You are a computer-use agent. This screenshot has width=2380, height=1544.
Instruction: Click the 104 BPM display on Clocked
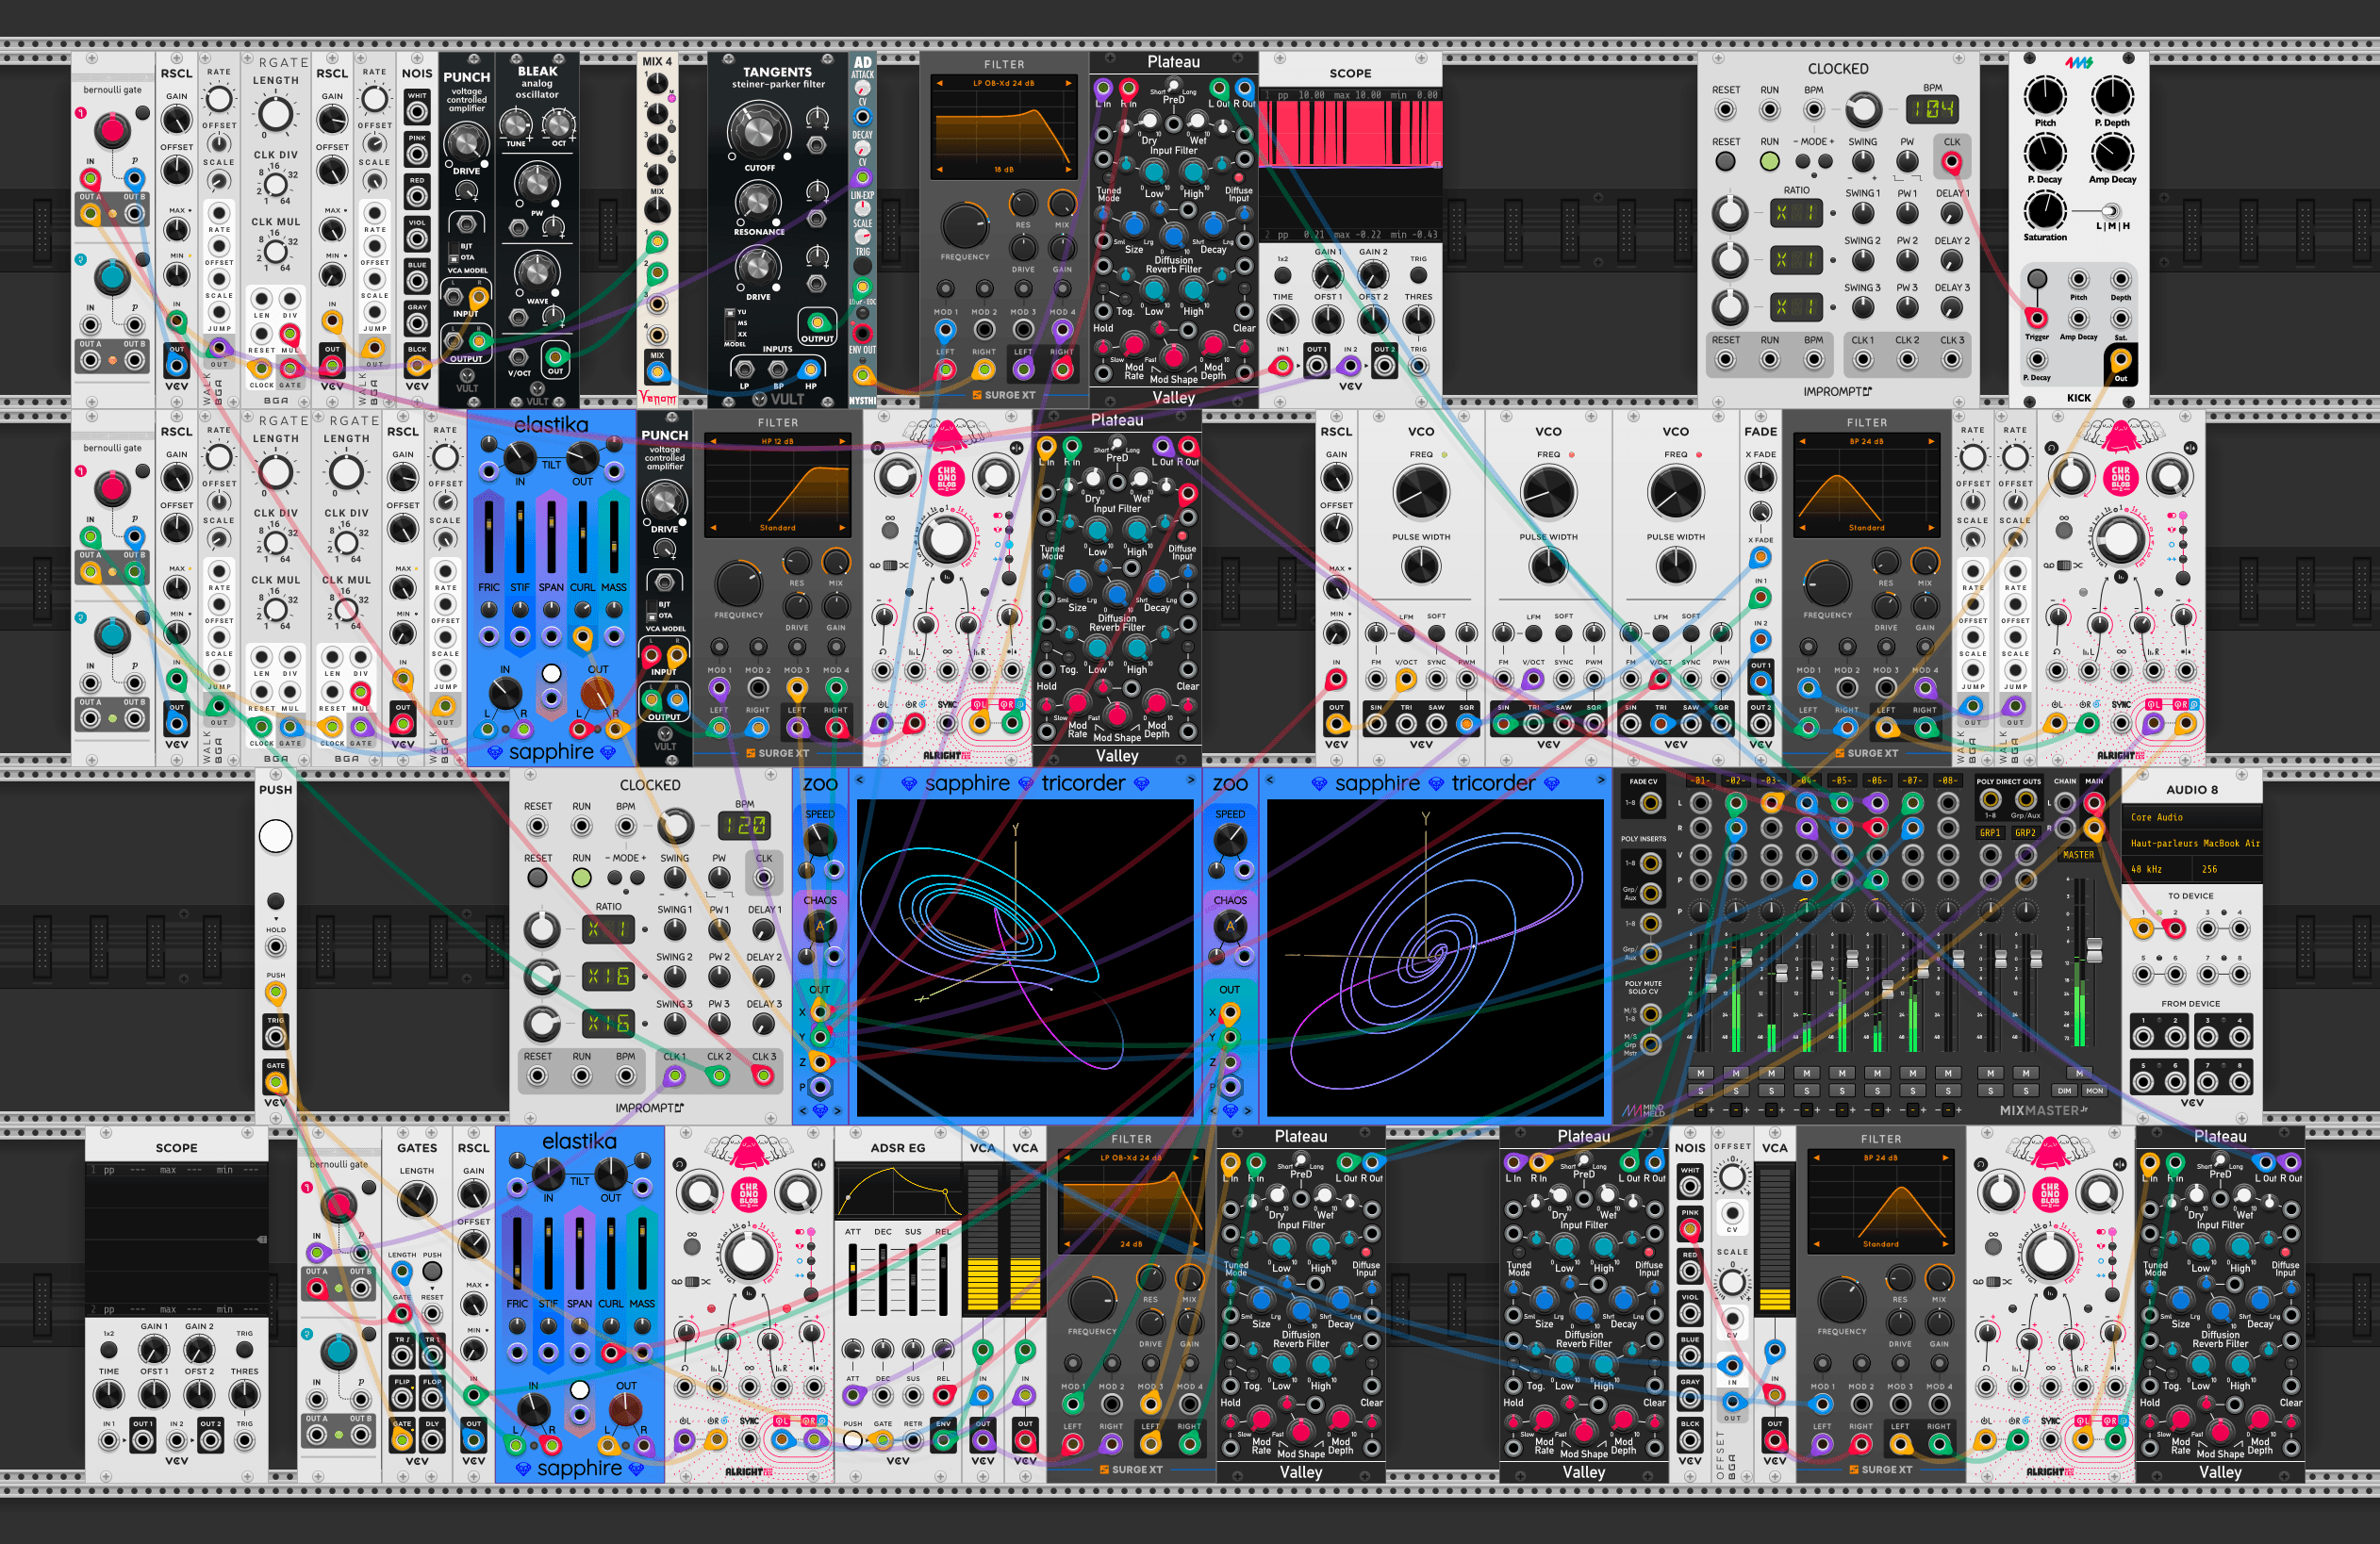[1932, 109]
